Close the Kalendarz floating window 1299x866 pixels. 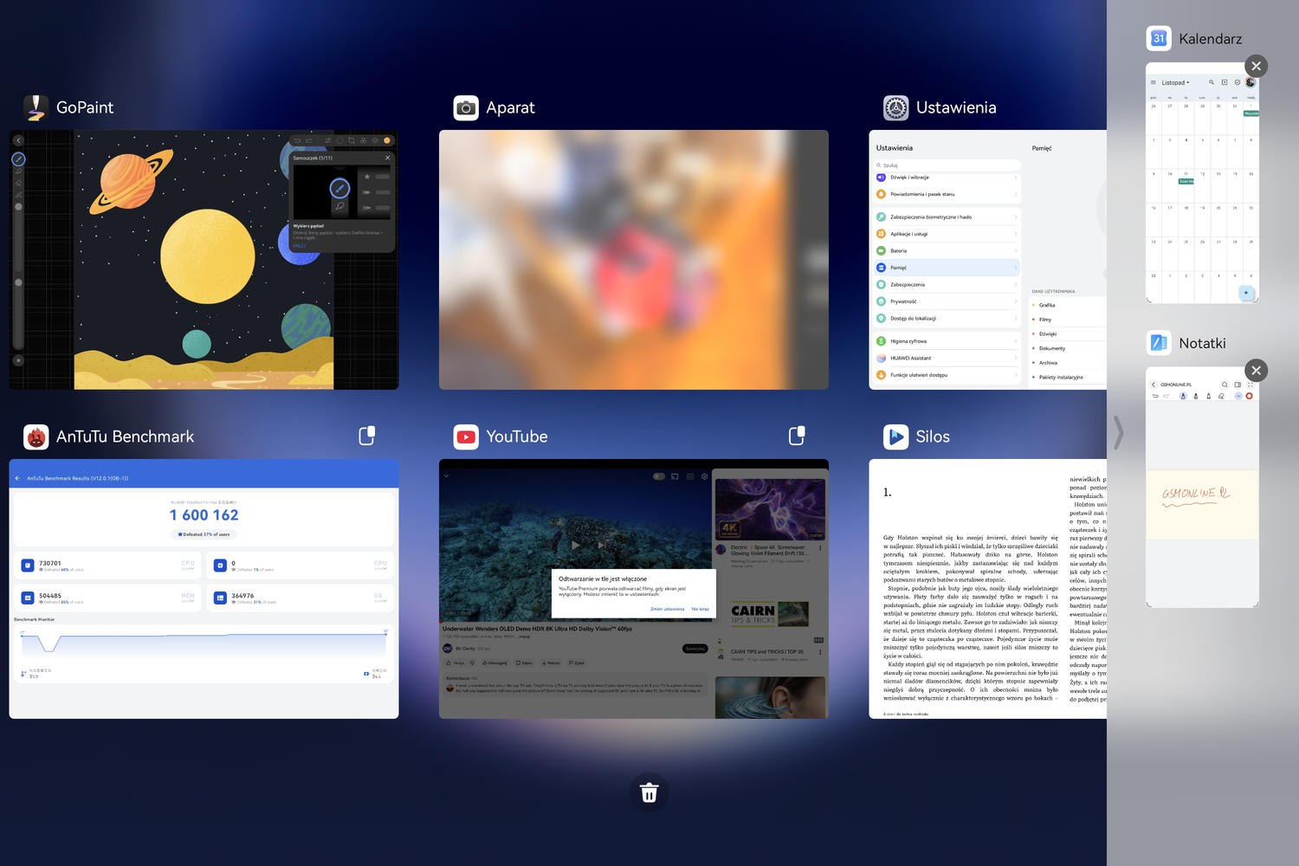[1256, 66]
